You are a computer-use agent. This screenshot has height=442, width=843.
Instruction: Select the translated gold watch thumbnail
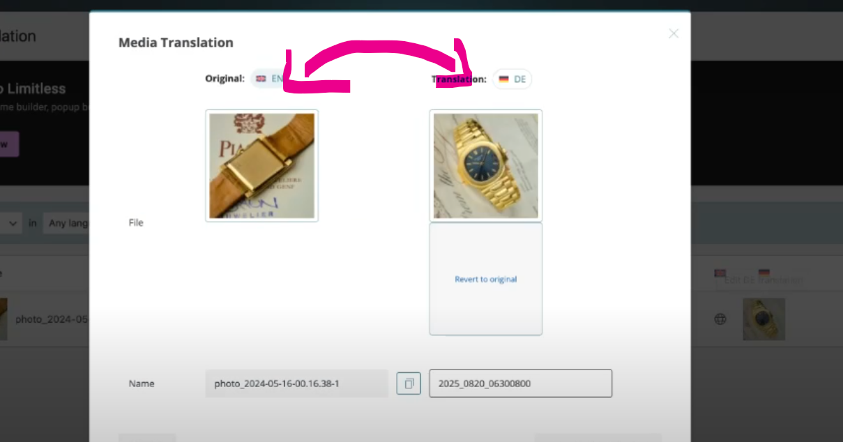coord(486,166)
